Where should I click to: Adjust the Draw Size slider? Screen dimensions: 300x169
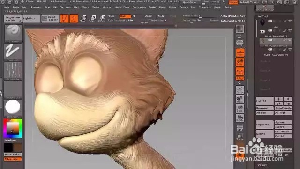[x=200, y=21]
